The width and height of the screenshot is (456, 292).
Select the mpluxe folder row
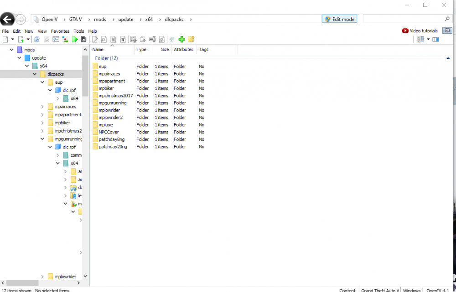(149, 125)
